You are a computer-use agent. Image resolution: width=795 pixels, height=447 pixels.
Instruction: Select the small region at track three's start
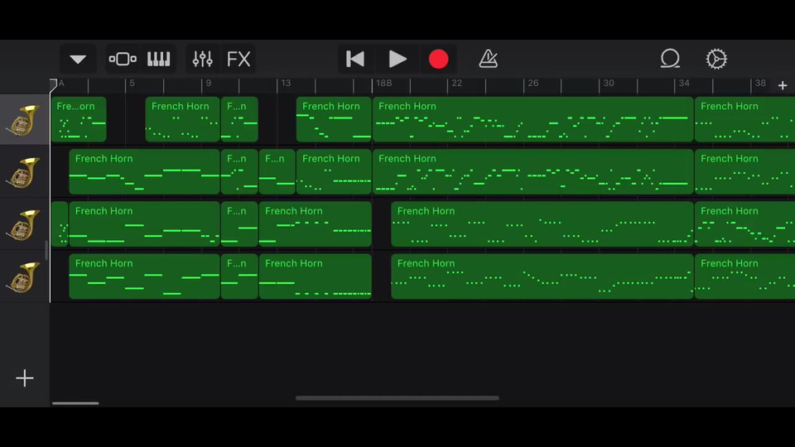click(x=60, y=224)
